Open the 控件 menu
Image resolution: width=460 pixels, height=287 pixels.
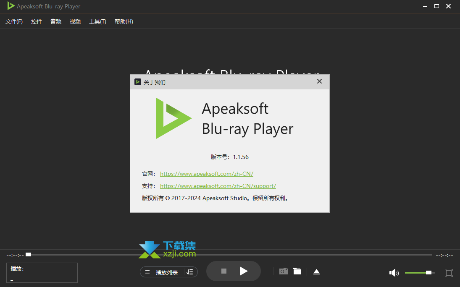coord(37,21)
